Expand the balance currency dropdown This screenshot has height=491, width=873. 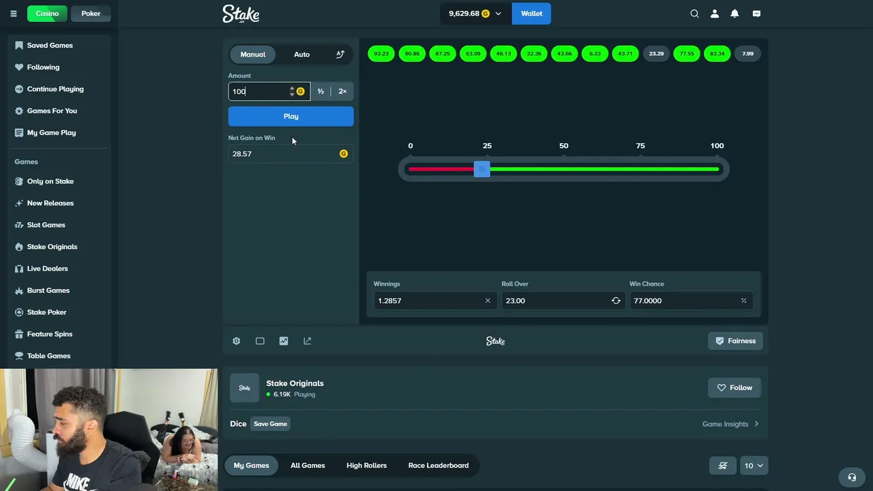498,14
